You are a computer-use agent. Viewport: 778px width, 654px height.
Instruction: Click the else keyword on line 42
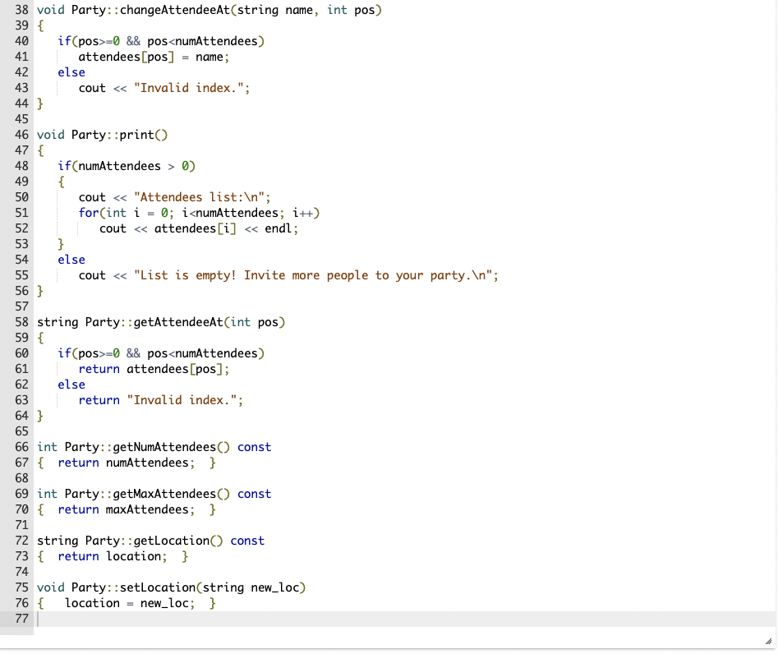click(x=71, y=71)
